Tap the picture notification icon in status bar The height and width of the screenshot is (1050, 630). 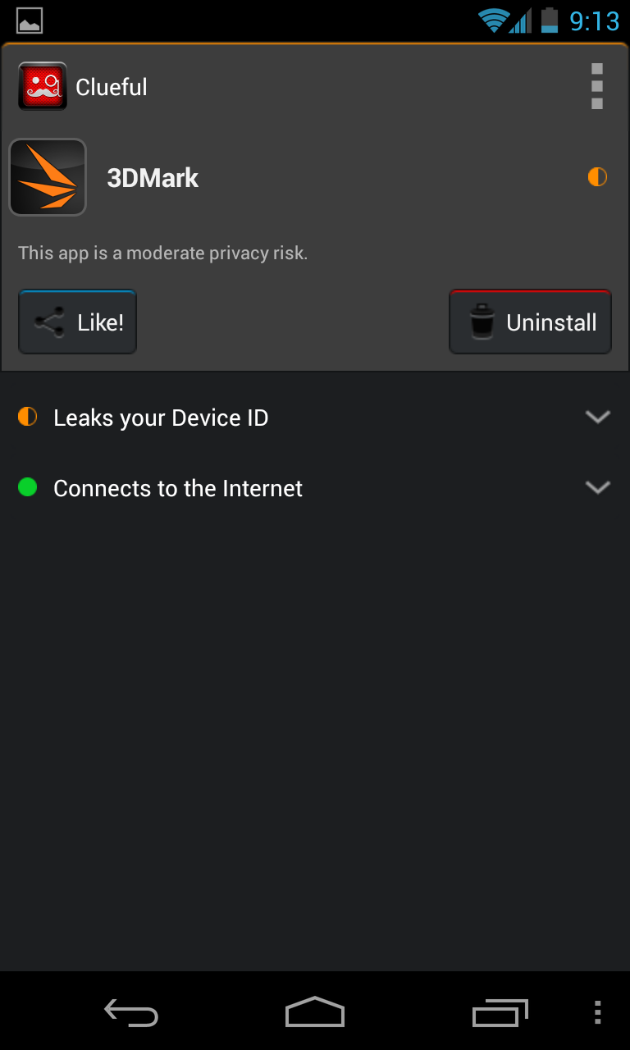pos(30,21)
